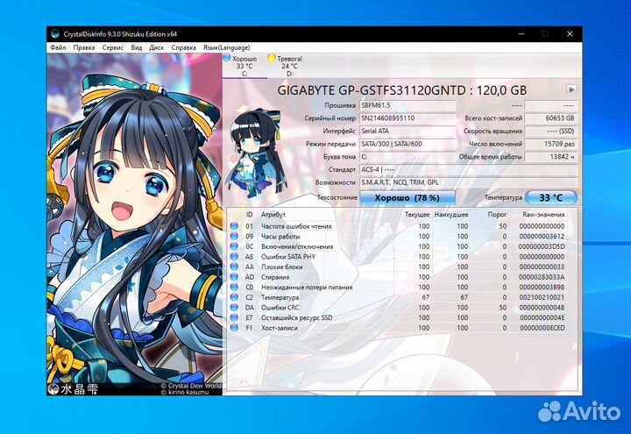631x434 pixels.
Task: Click the Техсостояние label
Action: [x=337, y=197]
